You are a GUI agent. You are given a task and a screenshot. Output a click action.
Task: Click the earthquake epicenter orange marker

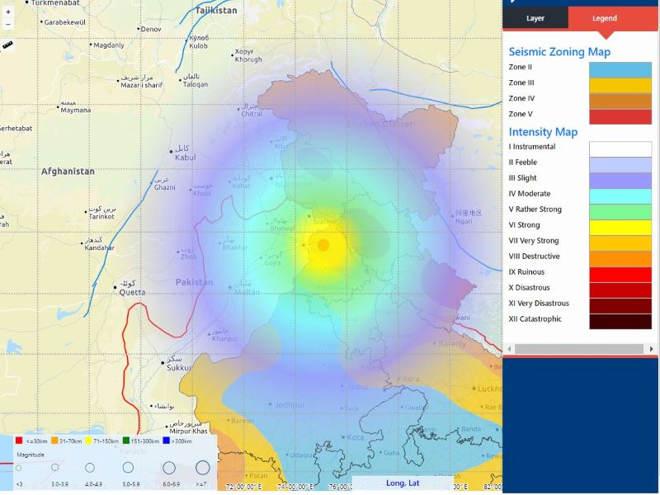[x=323, y=245]
